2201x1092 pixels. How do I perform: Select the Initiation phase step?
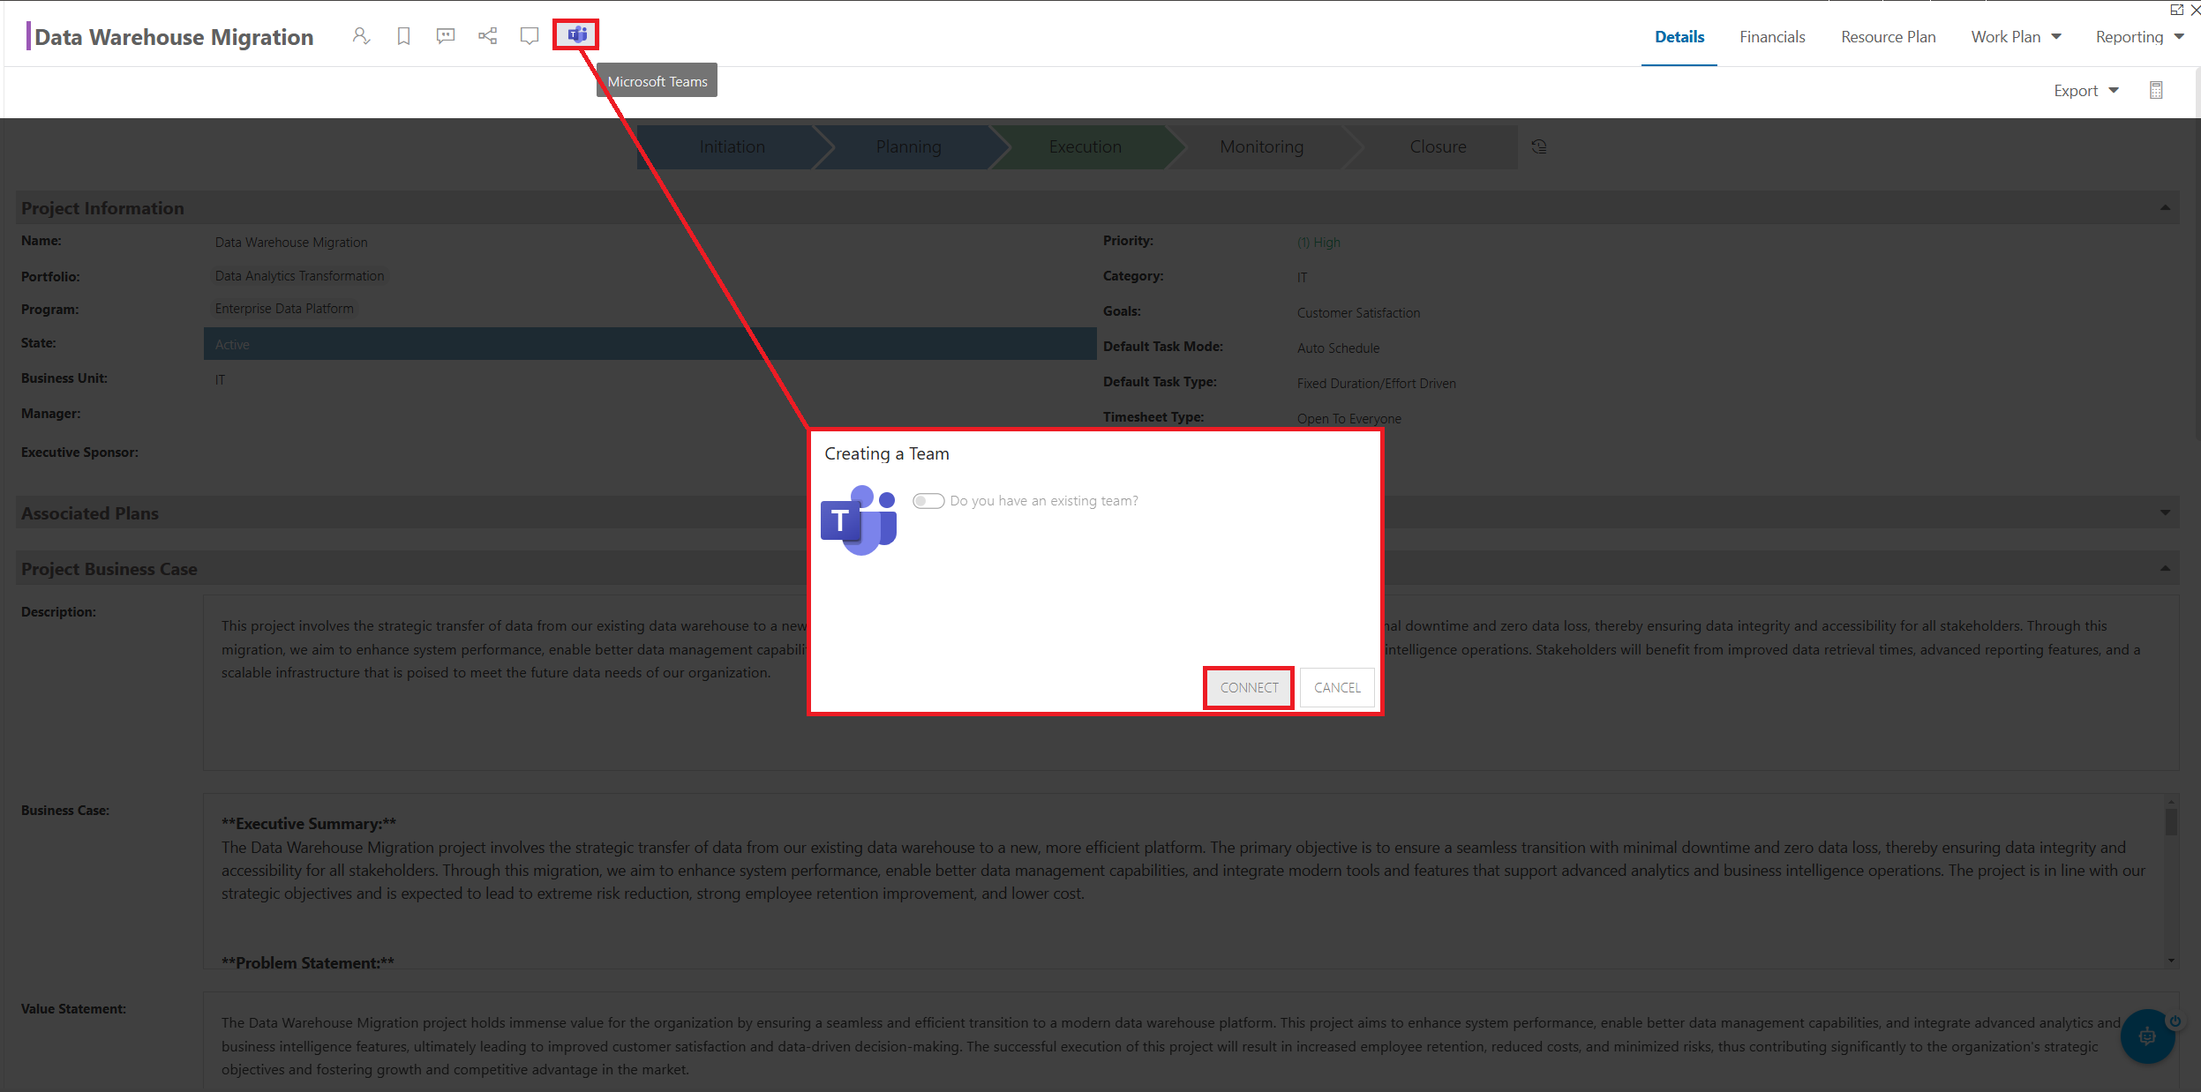tap(732, 147)
